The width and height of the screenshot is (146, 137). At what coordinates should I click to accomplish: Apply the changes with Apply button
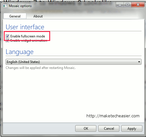click(132, 128)
